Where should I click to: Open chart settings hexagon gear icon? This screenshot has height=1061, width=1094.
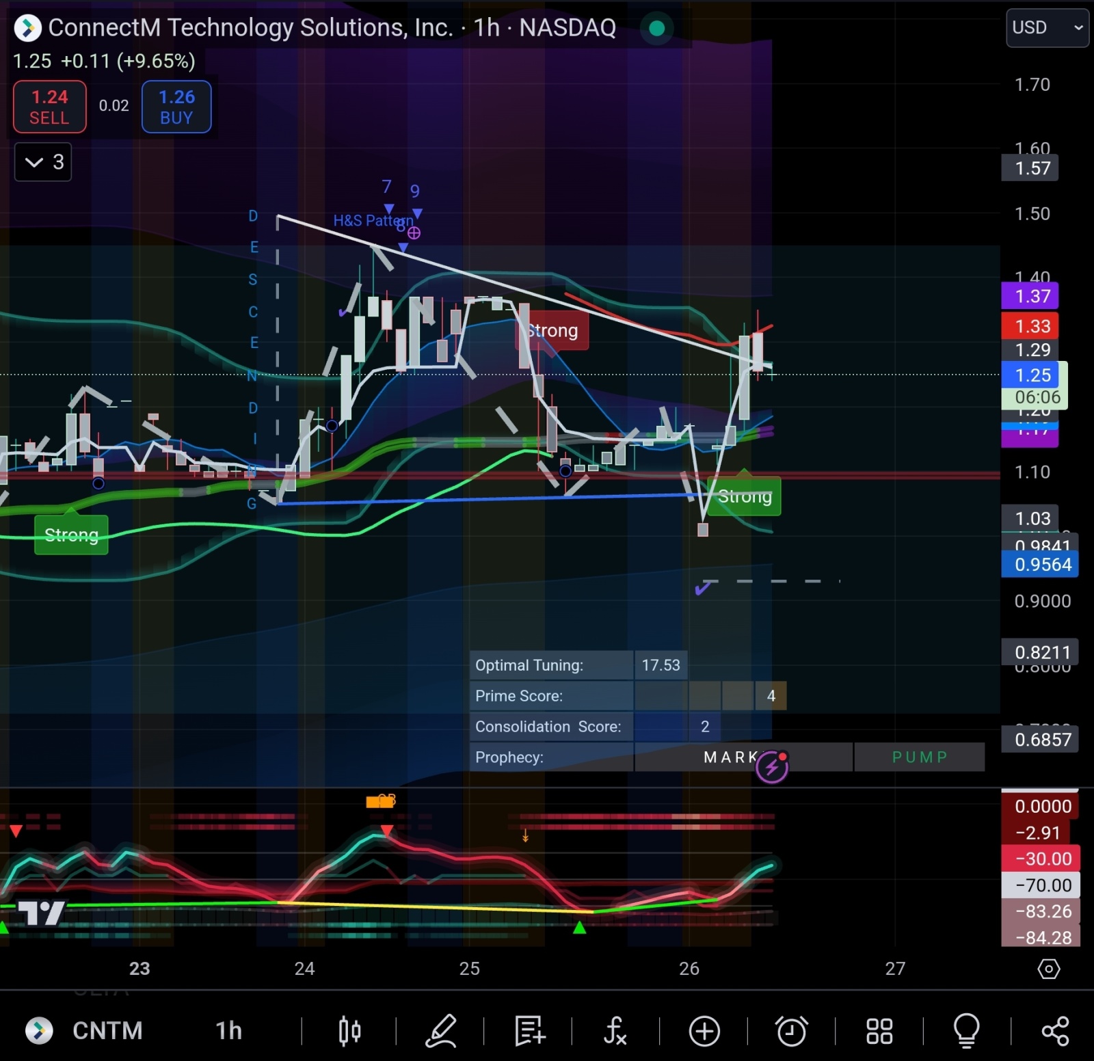[x=1049, y=969]
